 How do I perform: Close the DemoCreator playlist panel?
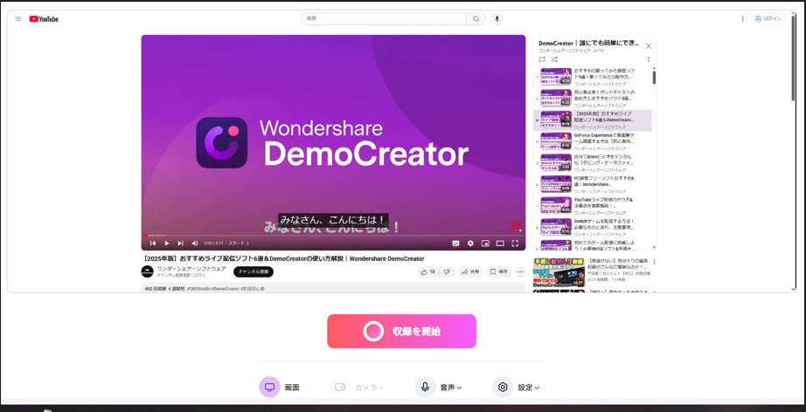coord(648,46)
